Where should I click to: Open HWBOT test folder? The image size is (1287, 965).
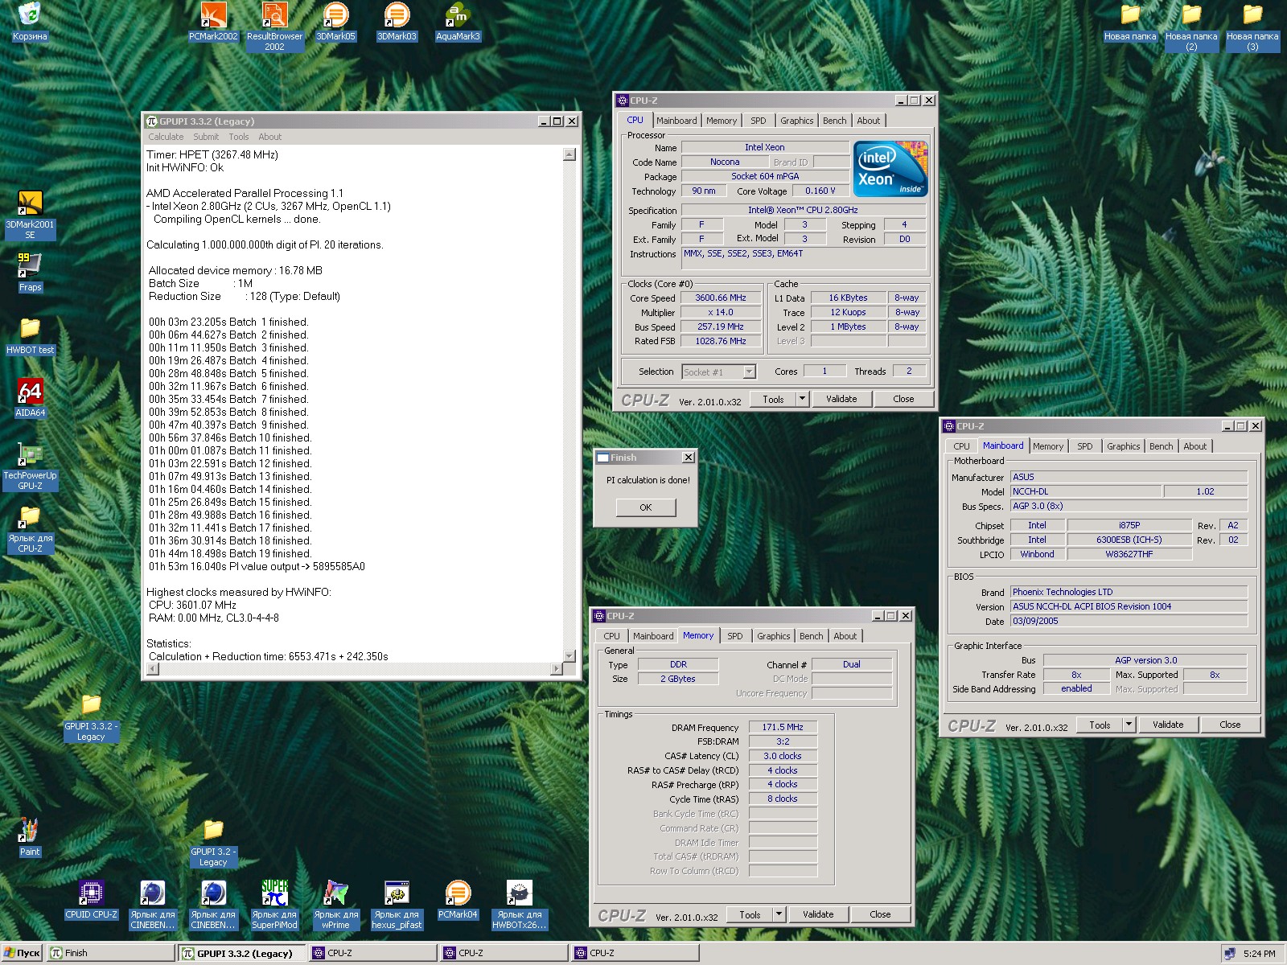(x=30, y=335)
